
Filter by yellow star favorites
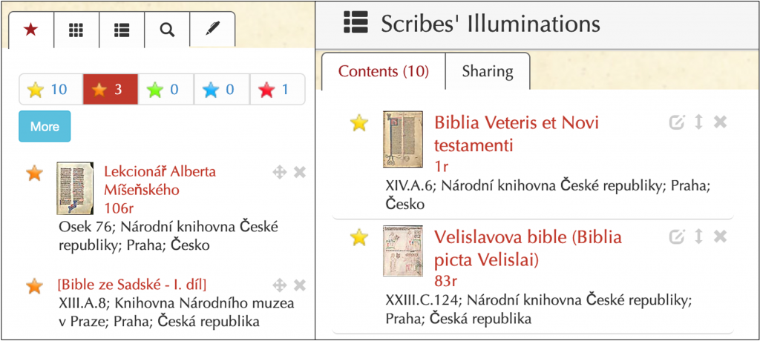tap(47, 90)
